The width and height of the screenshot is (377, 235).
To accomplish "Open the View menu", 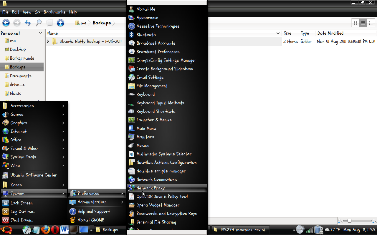I will click(27, 12).
